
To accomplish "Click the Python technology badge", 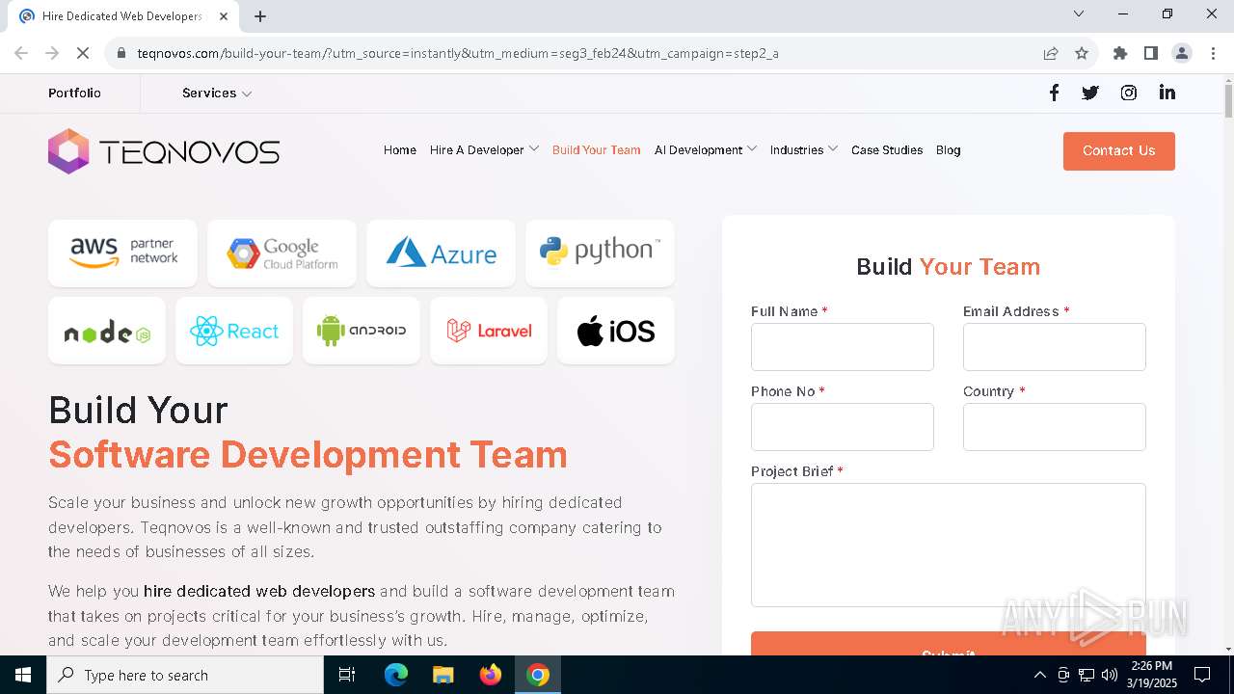I will pos(600,253).
